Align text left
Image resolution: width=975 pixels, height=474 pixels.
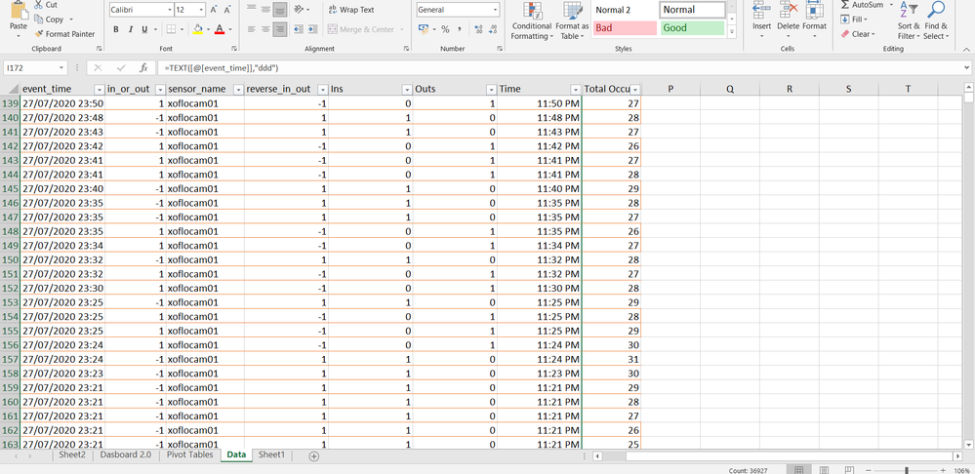pyautogui.click(x=251, y=29)
